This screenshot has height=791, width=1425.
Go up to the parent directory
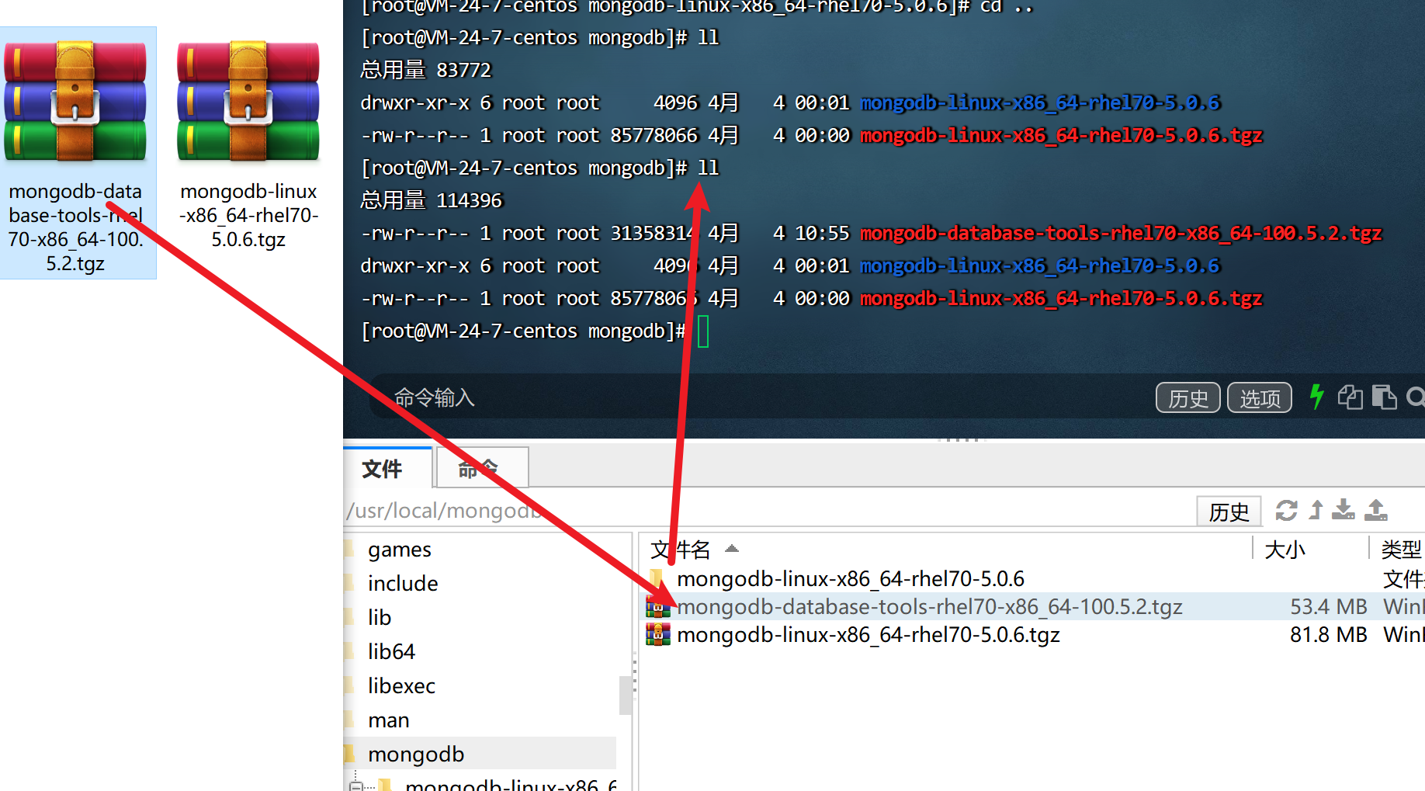click(x=1316, y=510)
